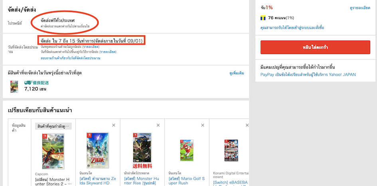Viewport: 377px width, 186px height.
Task: Open the ดูรายละเอียด points details link
Action: [360, 8]
